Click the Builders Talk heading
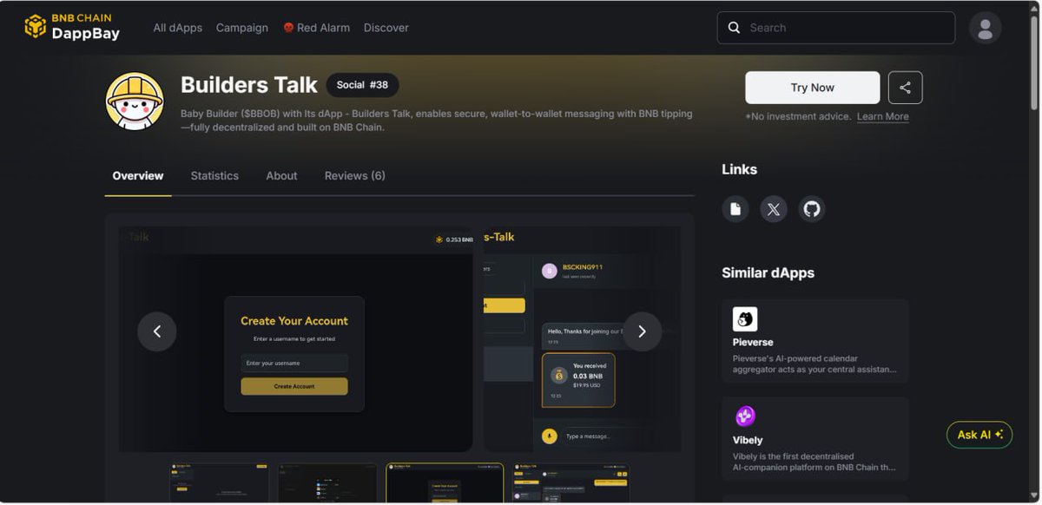Screen dimensions: 1042x505 (x=249, y=85)
